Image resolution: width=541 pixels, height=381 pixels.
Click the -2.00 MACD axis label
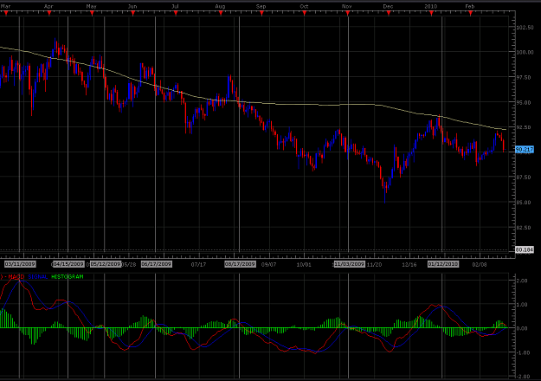coord(522,377)
